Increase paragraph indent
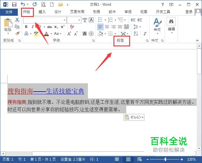This screenshot has width=202, height=163. 140,20
